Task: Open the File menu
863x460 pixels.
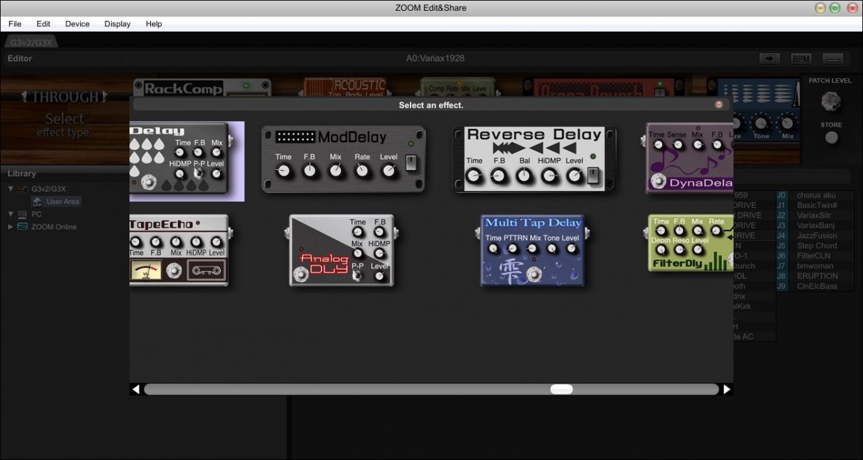Action: (15, 24)
